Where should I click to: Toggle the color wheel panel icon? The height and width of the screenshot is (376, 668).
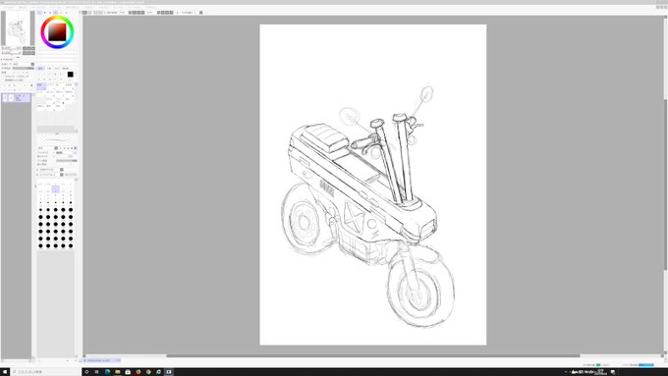39,13
